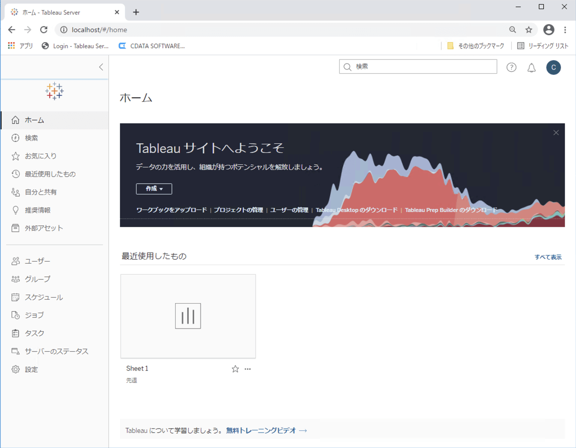576x448 pixels.
Task: Open notifications bell
Action: 531,68
